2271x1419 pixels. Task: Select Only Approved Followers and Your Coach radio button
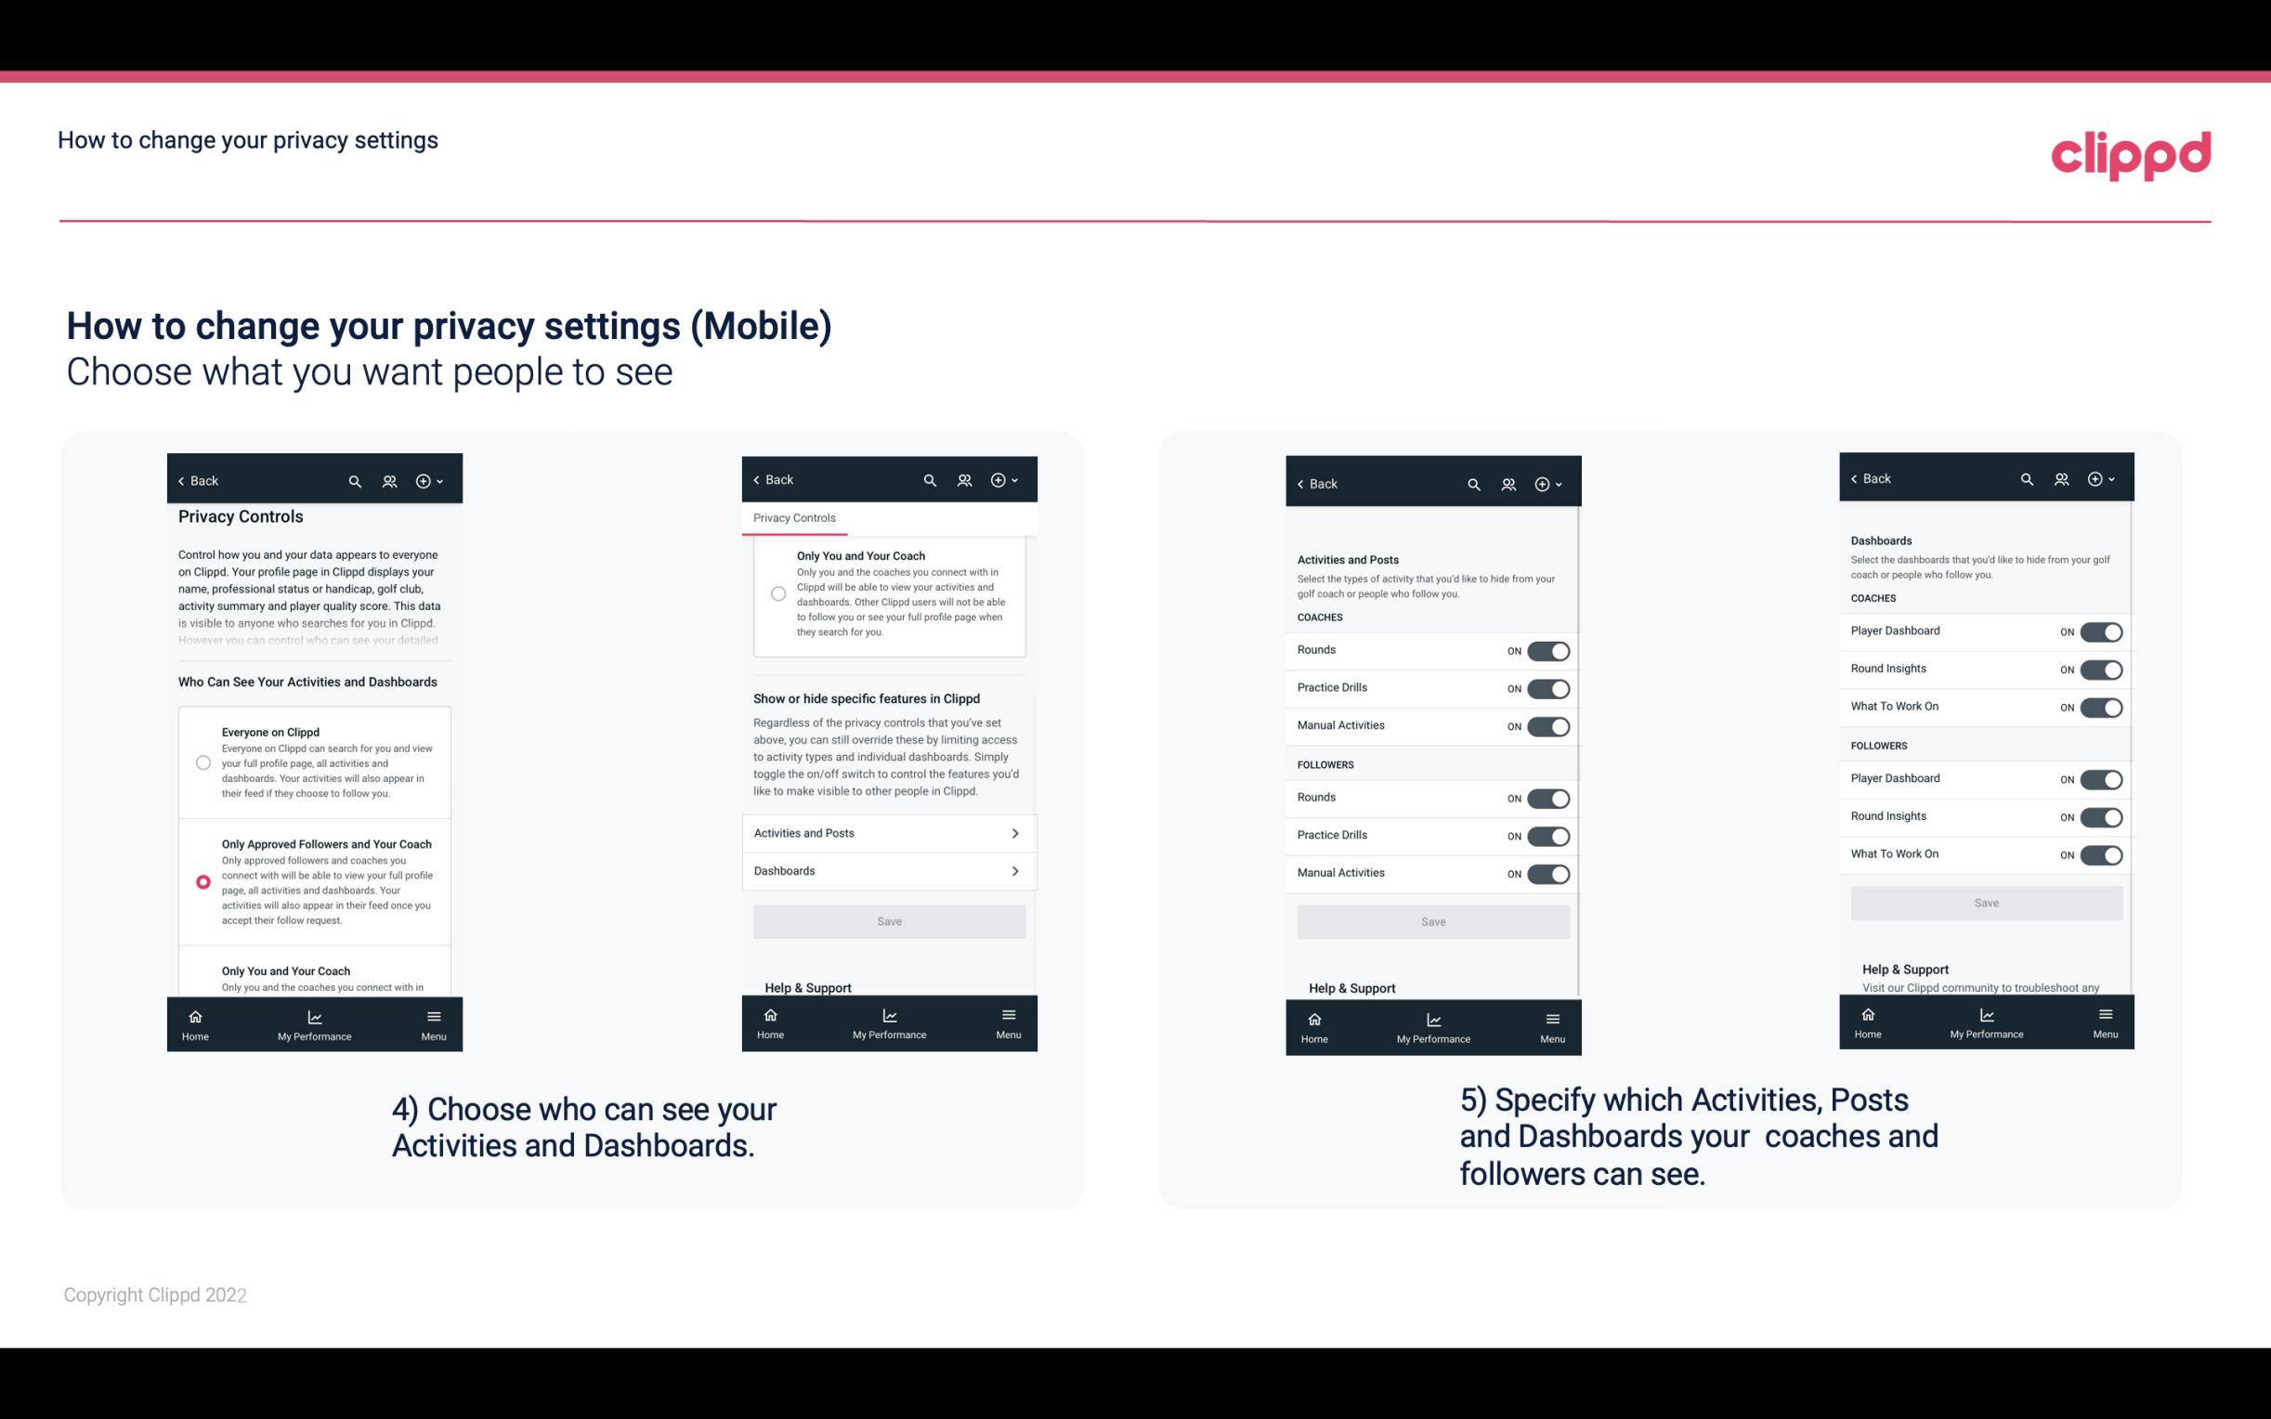pyautogui.click(x=202, y=881)
